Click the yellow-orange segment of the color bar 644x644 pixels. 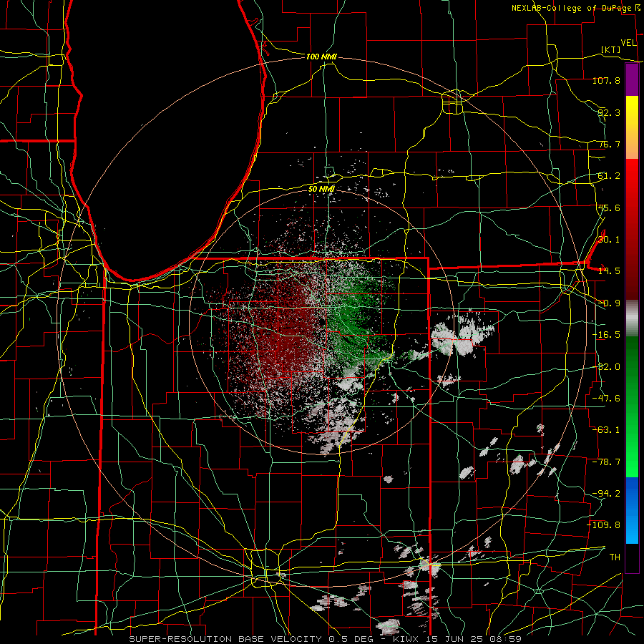click(632, 127)
